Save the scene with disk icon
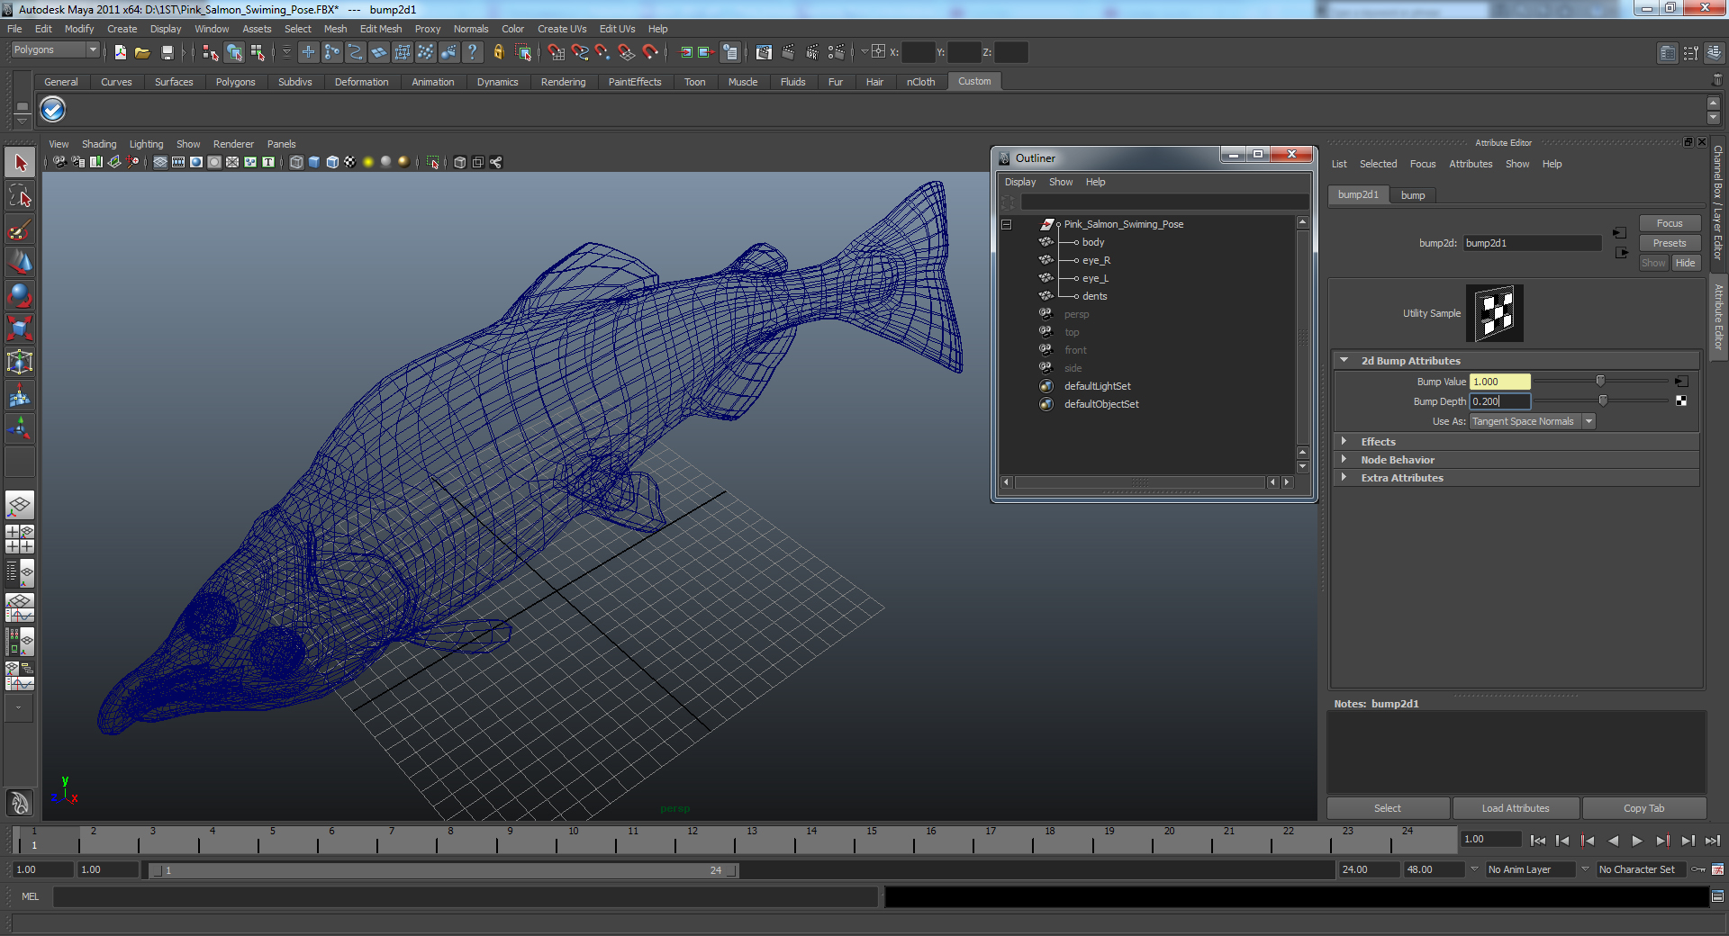 coord(167,52)
